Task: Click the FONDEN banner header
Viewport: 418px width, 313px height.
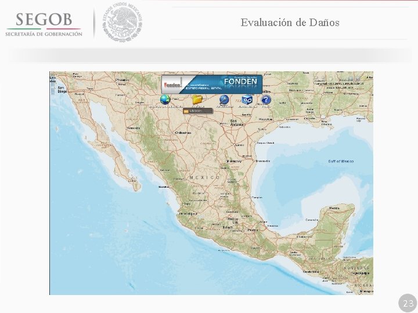Action: click(x=212, y=84)
